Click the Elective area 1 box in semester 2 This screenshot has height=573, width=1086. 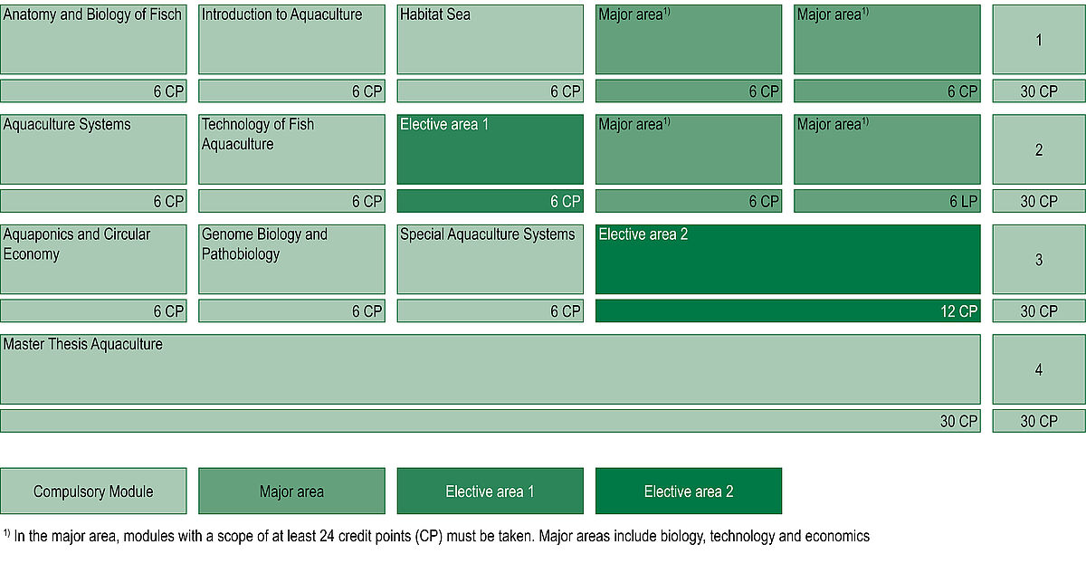click(491, 149)
